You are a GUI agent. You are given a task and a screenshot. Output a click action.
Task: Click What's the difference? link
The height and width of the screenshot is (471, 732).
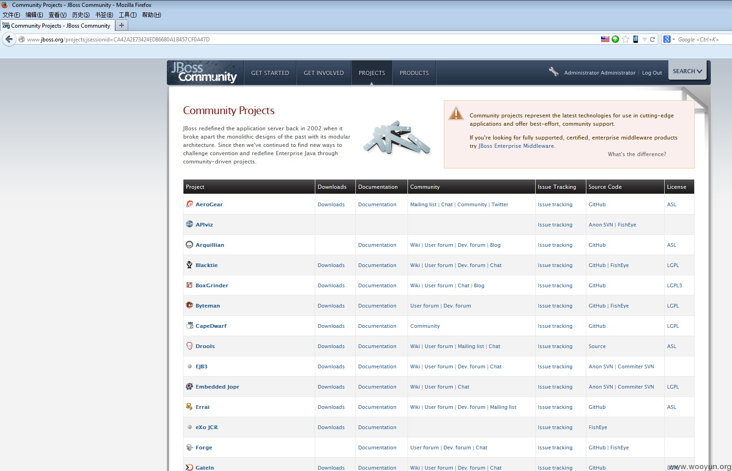point(637,154)
